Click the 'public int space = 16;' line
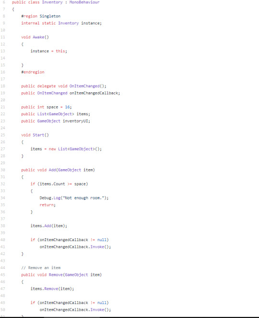Image resolution: width=259 pixels, height=318 pixels. [x=47, y=107]
